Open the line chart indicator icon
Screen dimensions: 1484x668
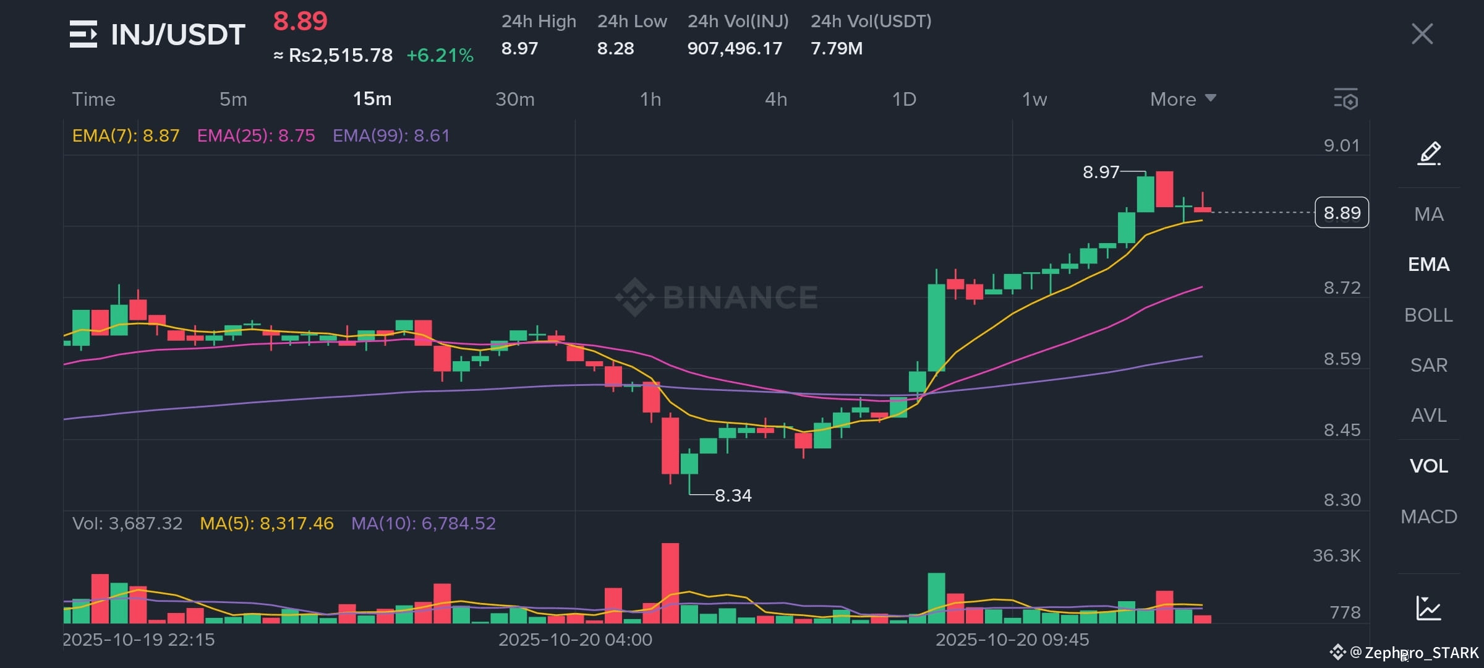coord(1429,608)
